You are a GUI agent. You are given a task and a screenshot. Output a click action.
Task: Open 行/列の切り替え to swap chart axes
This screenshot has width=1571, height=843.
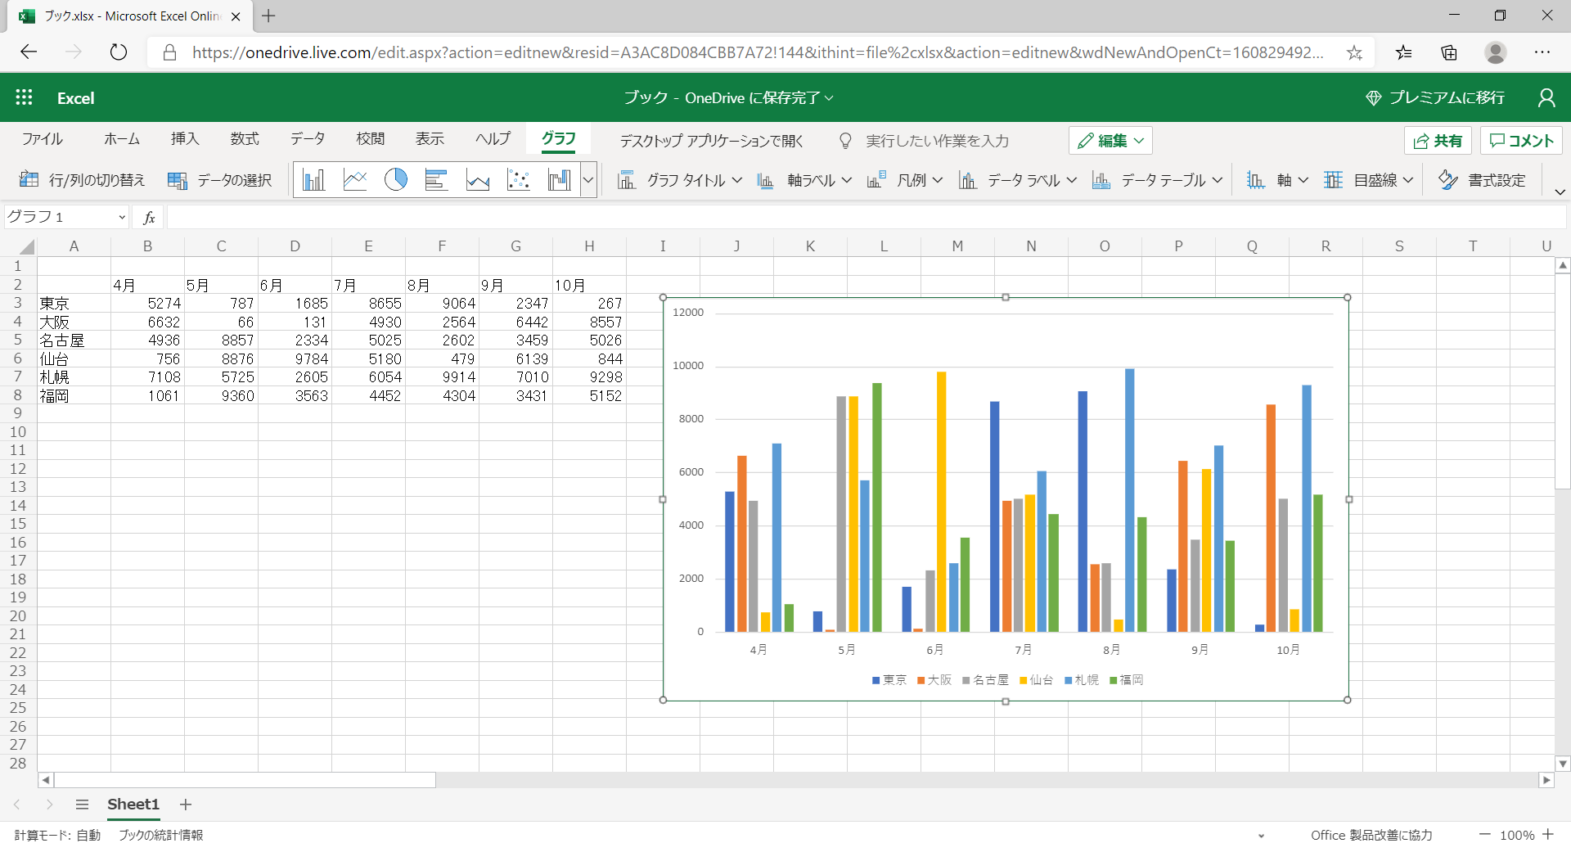tap(82, 179)
